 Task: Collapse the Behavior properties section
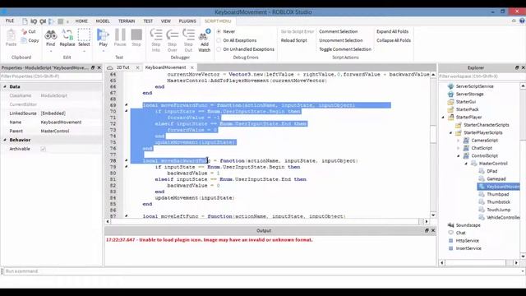[5, 140]
